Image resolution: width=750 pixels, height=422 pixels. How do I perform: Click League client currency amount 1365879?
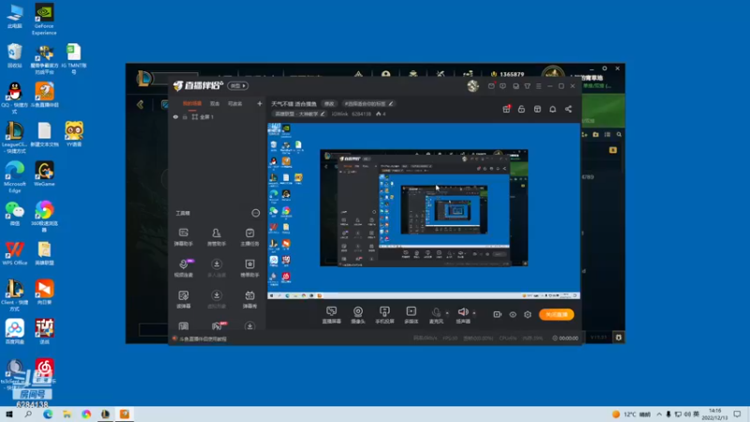coord(512,74)
